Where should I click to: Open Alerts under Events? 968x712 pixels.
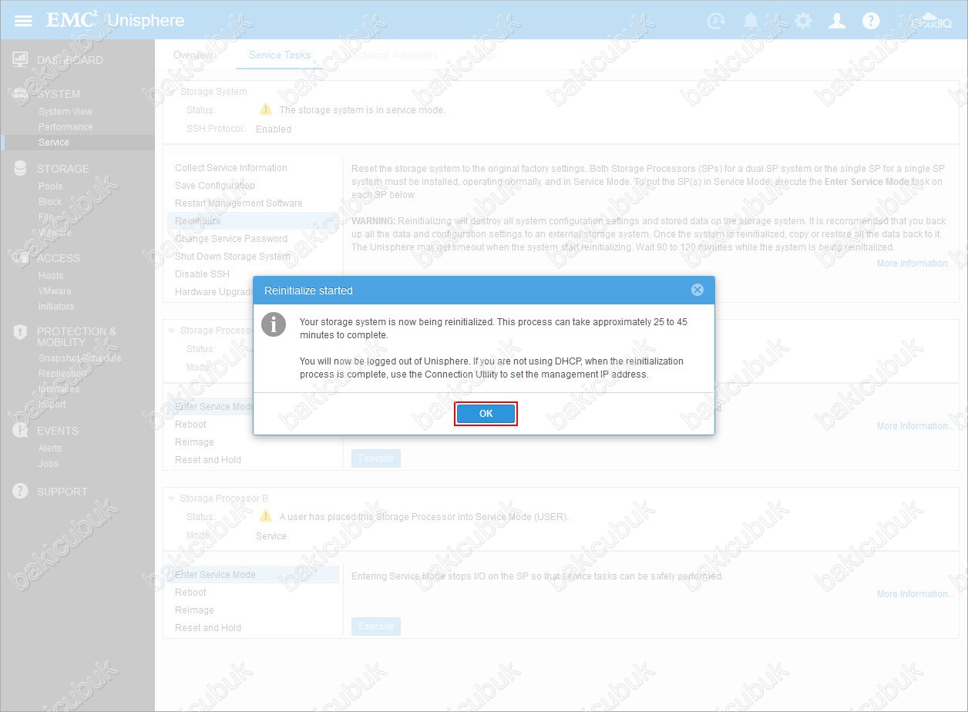tap(50, 448)
